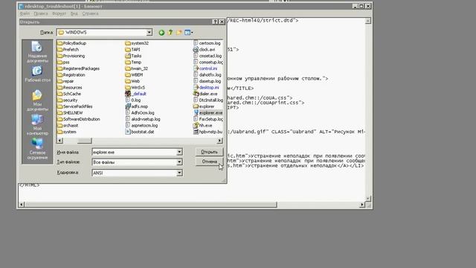
Task: Select the explorer folder
Action: point(204,106)
